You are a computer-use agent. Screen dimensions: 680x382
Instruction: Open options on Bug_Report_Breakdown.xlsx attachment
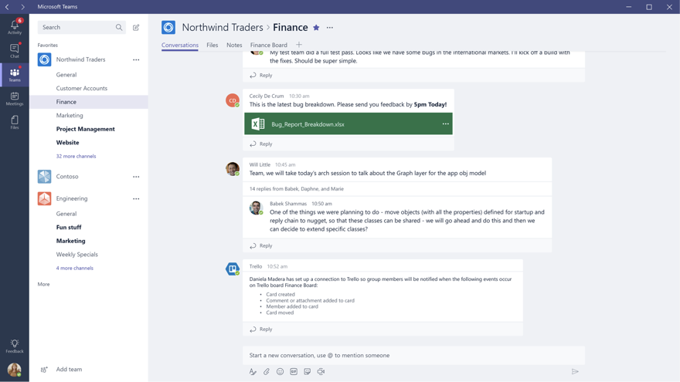click(x=445, y=124)
